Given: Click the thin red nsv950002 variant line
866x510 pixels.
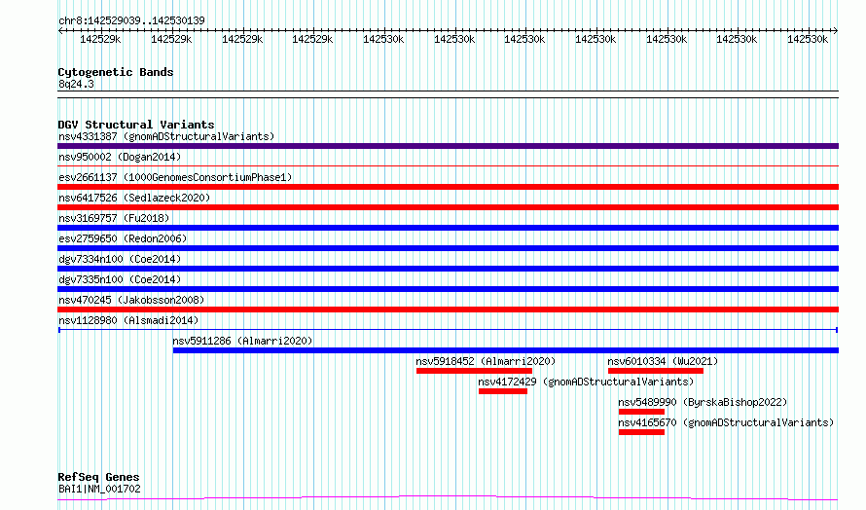Looking at the screenshot, I should (448, 165).
